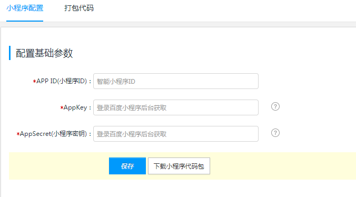The image size is (356, 197).
Task: Click the 配置基础参数 section heading
Action: (44, 53)
